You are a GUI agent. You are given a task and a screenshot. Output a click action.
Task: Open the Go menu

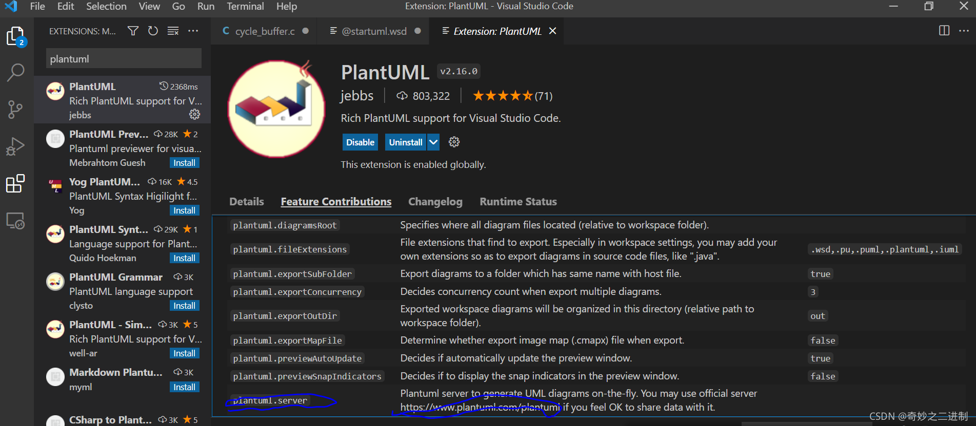point(178,6)
